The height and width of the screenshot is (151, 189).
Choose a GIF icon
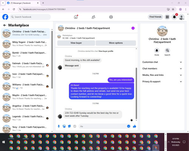75,126
